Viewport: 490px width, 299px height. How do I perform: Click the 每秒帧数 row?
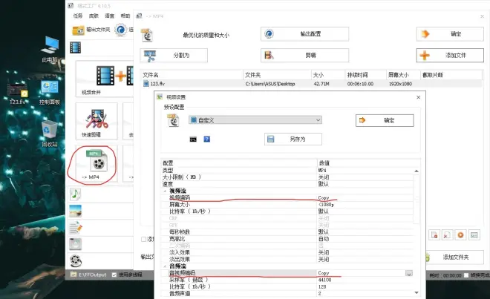pyautogui.click(x=287, y=232)
